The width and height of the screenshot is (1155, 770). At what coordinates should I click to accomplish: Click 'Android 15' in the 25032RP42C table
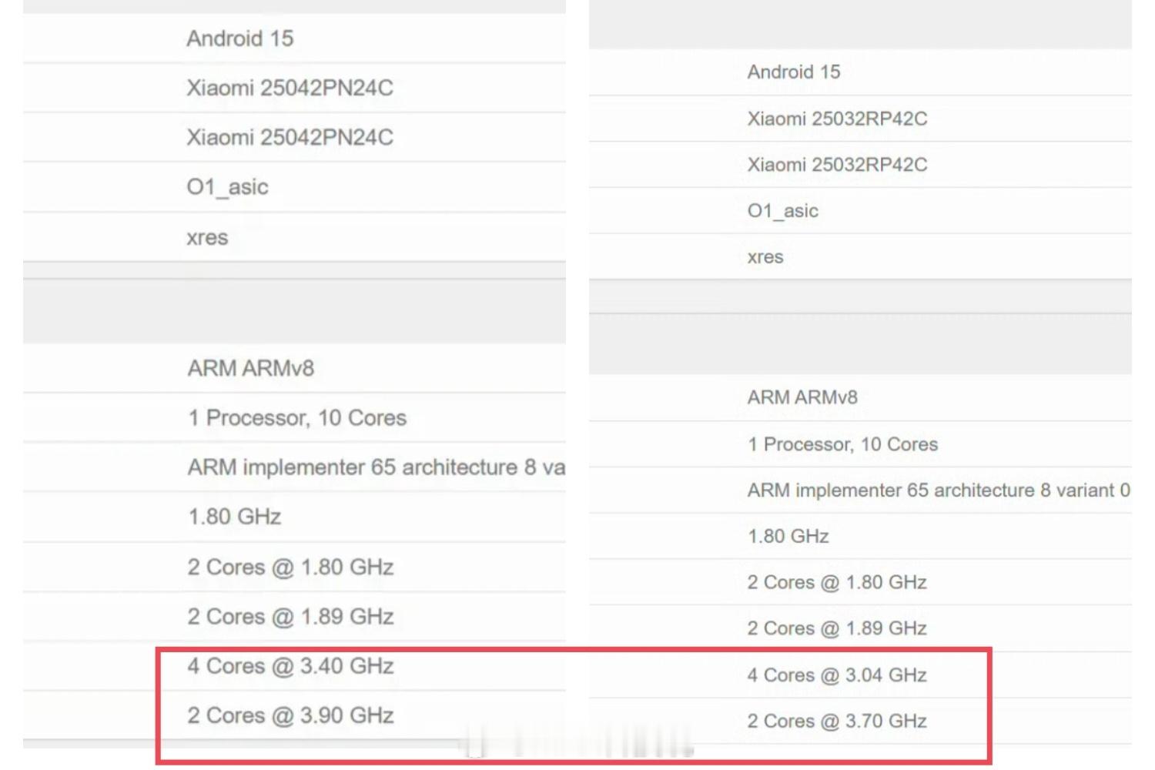click(x=794, y=72)
